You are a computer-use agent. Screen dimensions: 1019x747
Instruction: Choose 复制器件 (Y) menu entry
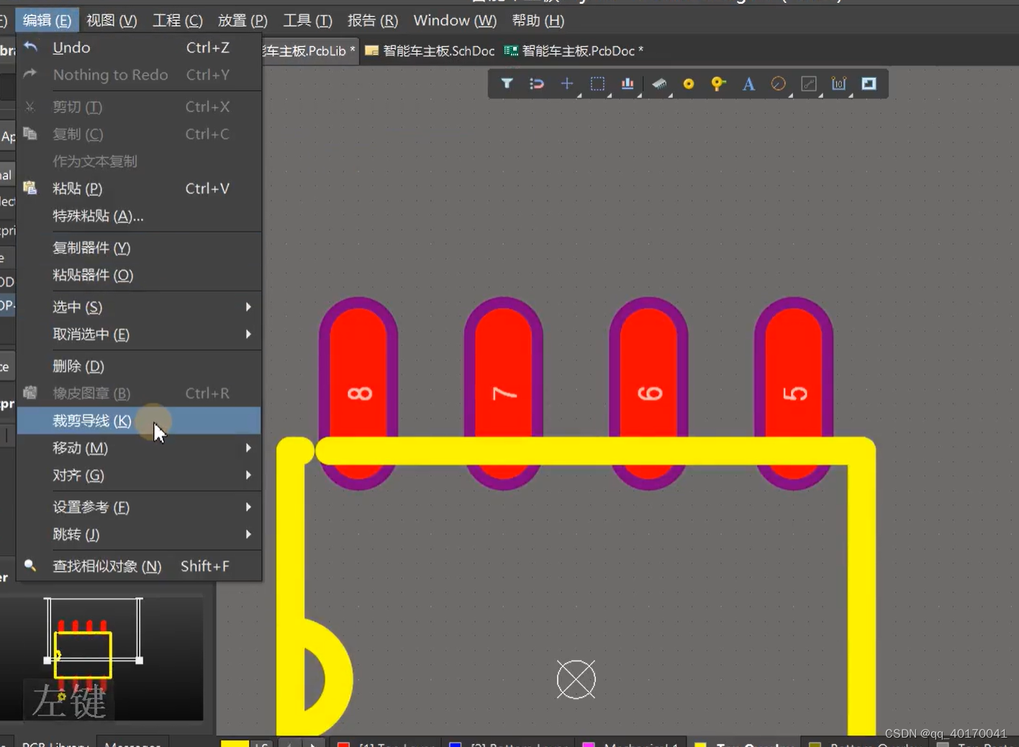pyautogui.click(x=139, y=248)
